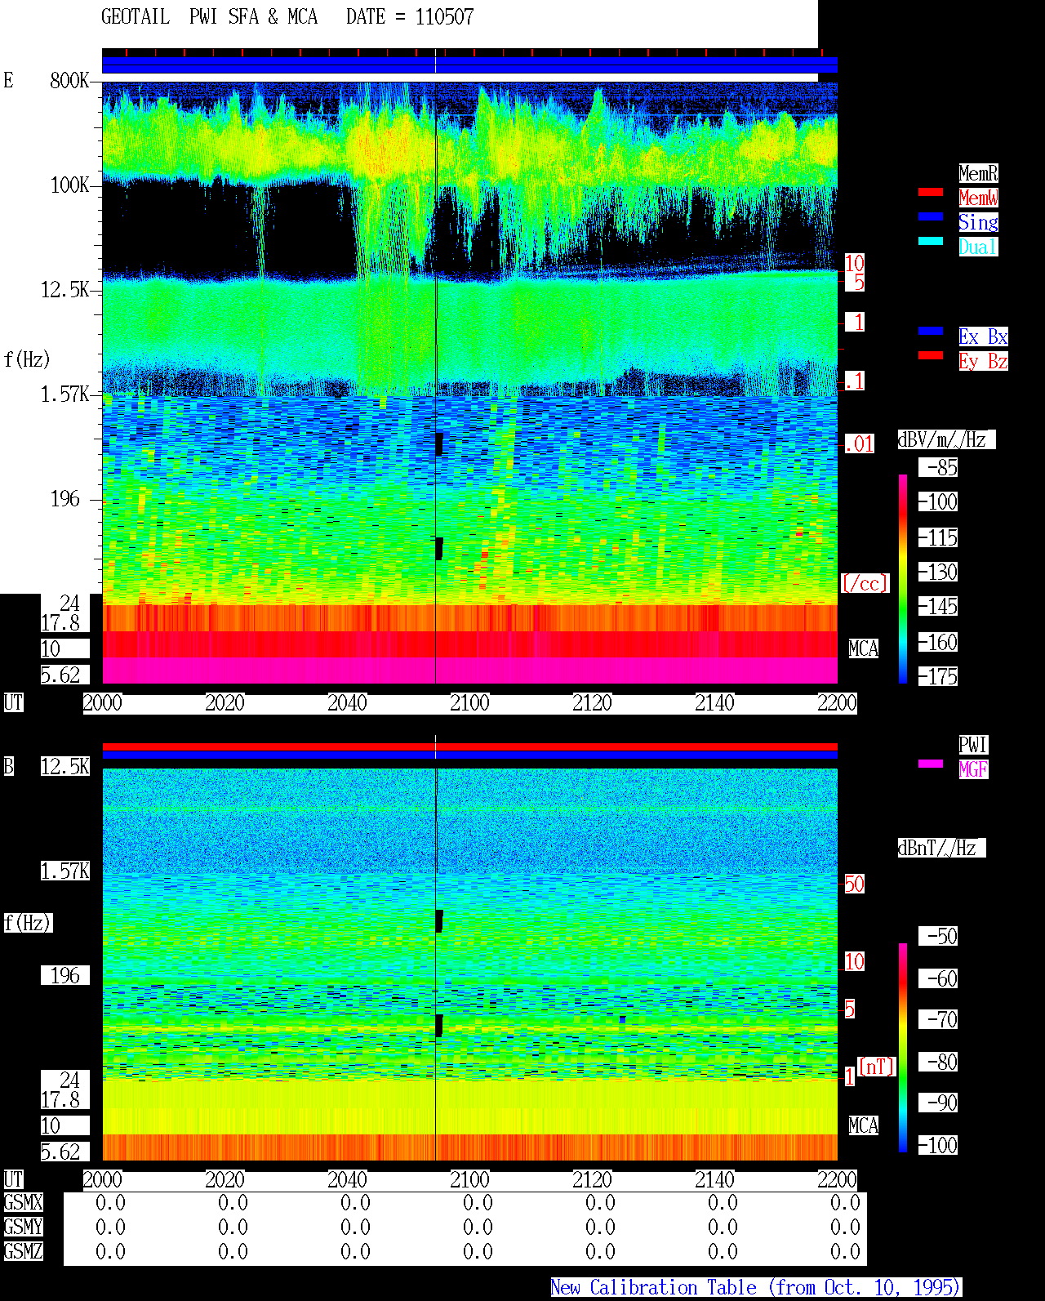Viewport: 1045px width, 1301px height.
Task: Click the MCA label beside the E panel
Action: pos(863,649)
